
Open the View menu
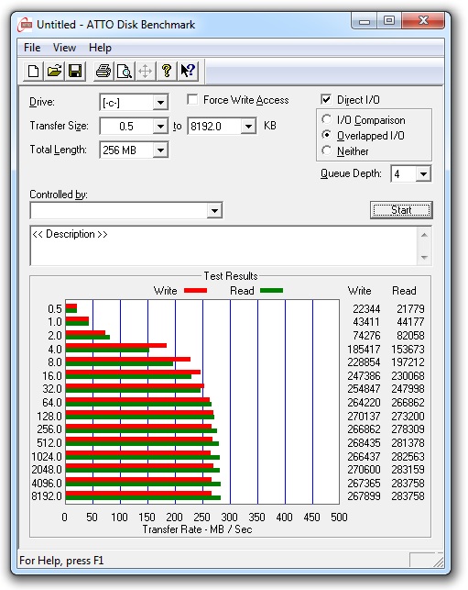tap(64, 48)
